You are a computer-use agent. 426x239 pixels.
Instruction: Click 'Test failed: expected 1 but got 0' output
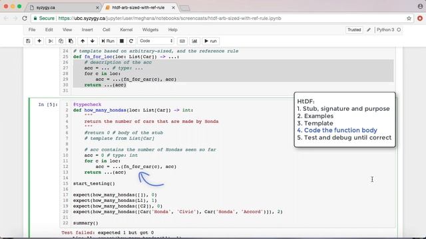coord(107,233)
